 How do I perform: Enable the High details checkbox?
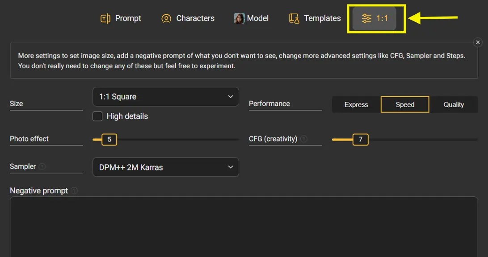coord(97,116)
